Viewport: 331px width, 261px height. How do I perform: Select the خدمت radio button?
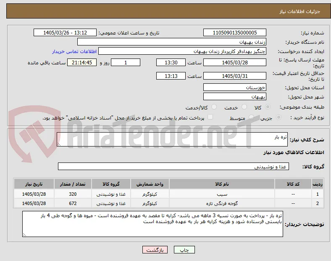point(244,107)
